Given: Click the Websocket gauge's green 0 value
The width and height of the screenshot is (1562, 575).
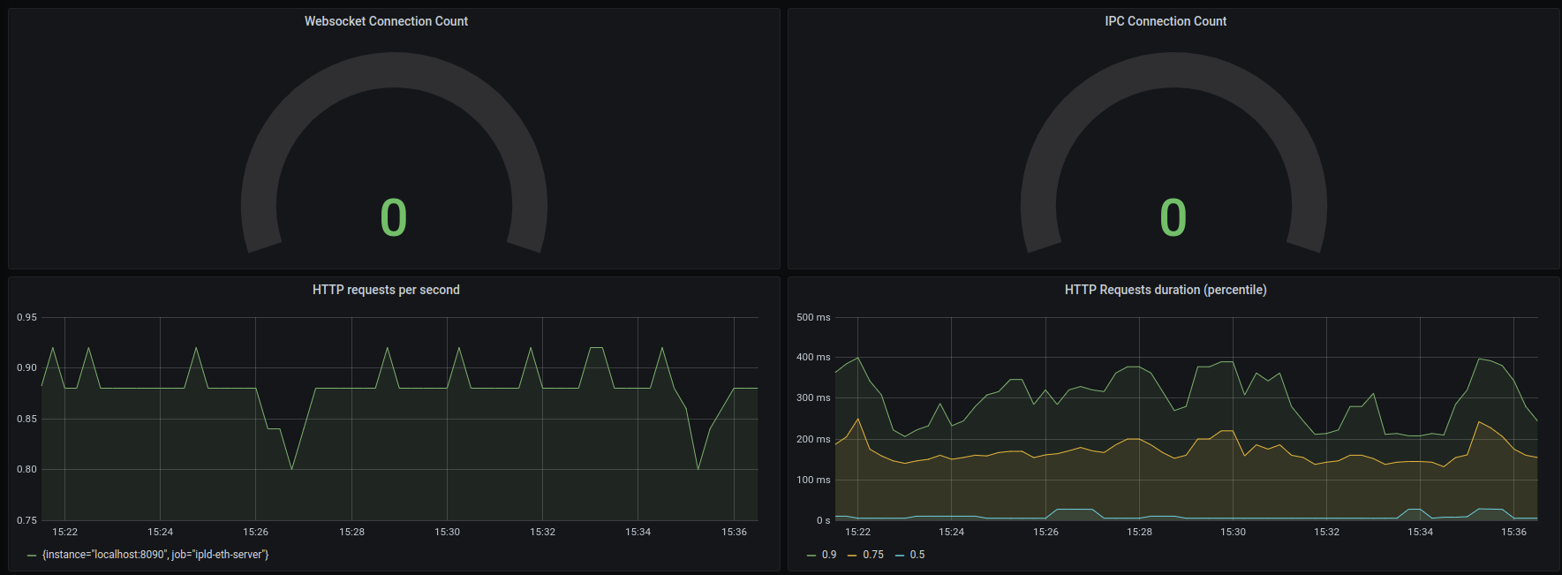Looking at the screenshot, I should pos(394,217).
